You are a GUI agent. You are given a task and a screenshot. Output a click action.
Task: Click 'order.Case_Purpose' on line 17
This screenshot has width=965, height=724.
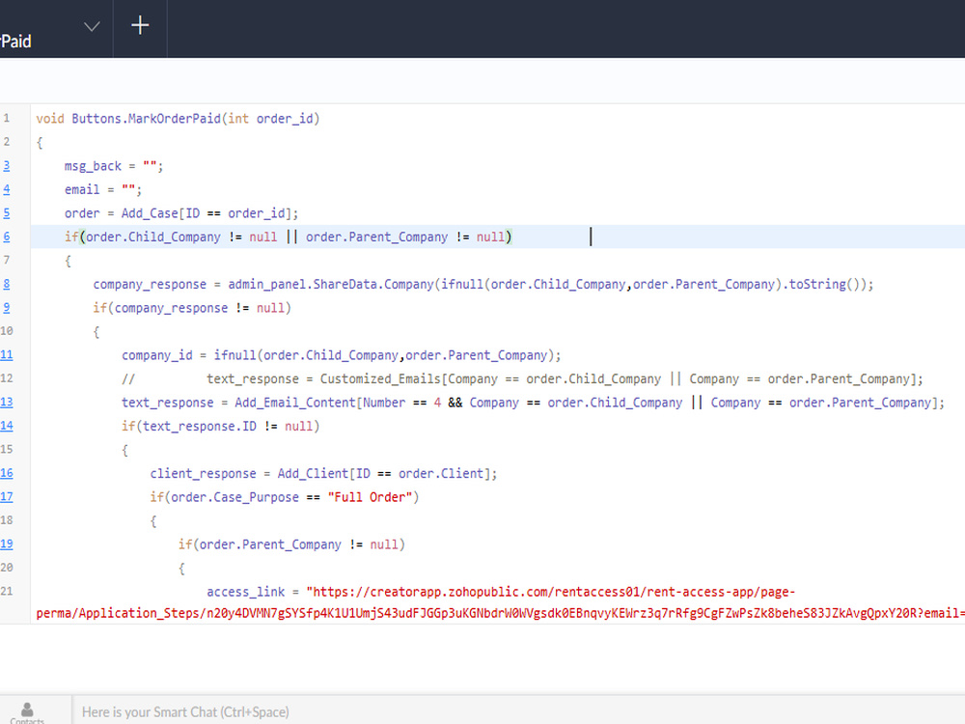coord(235,497)
